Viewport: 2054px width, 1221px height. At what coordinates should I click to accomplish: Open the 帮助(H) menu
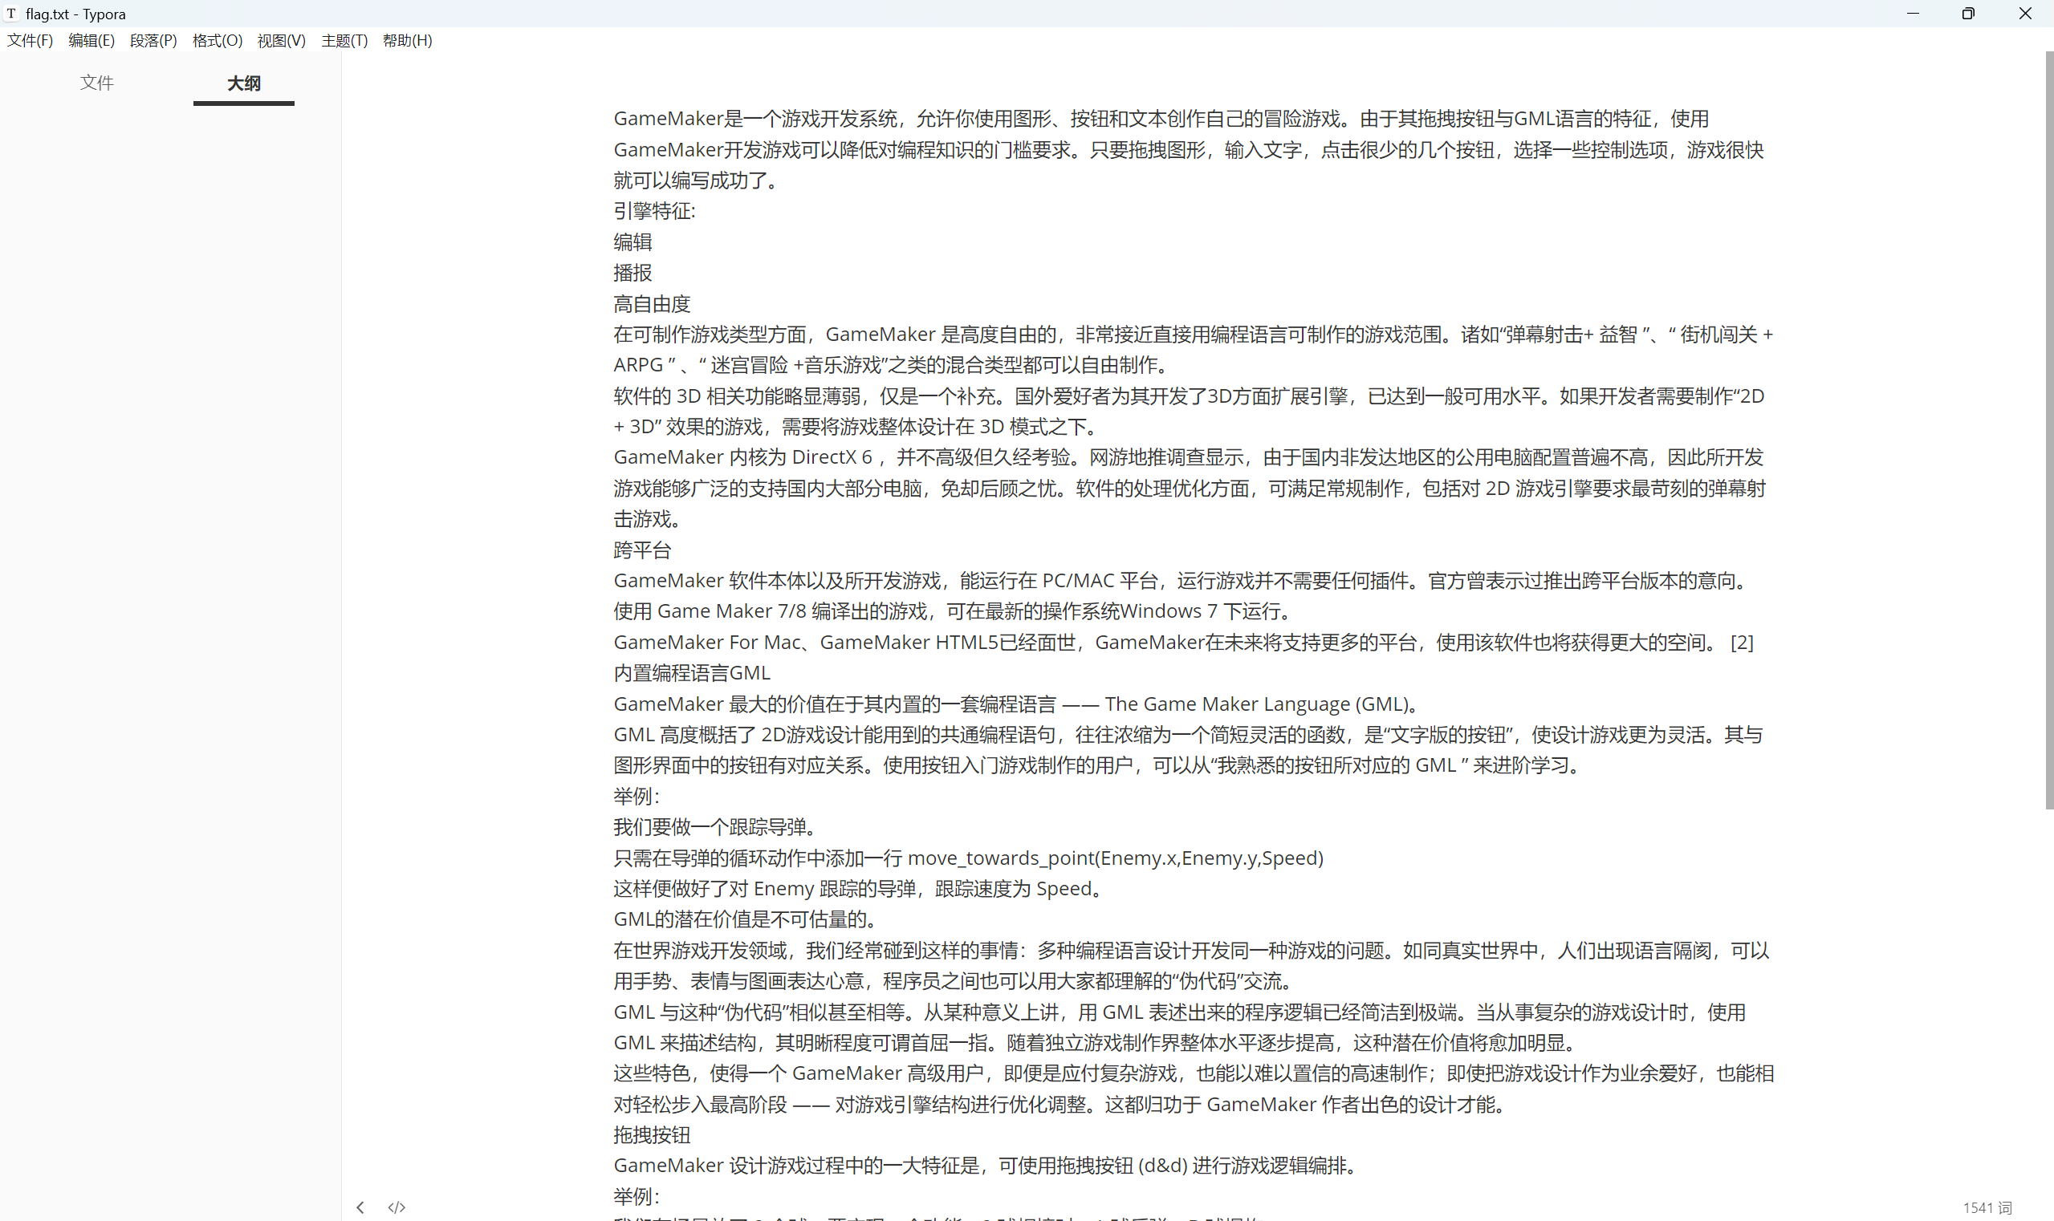click(408, 40)
